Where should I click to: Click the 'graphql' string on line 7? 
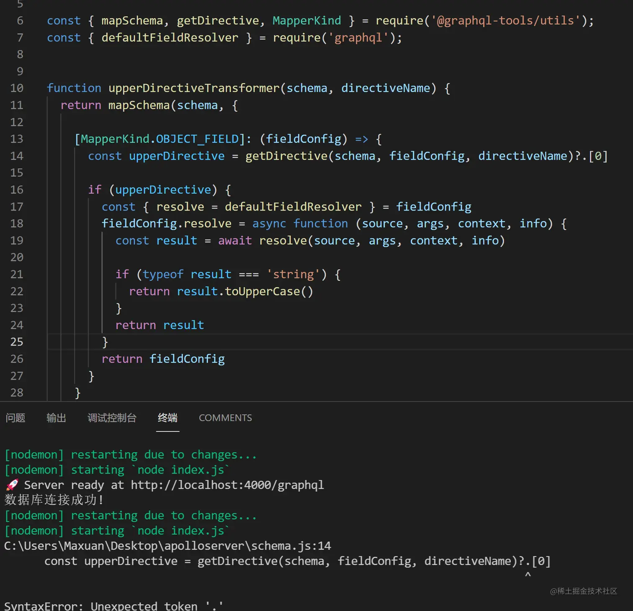pyautogui.click(x=358, y=38)
